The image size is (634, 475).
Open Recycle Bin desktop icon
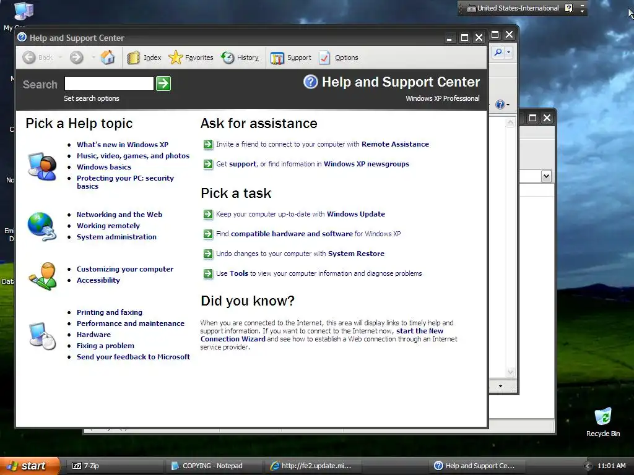pos(603,422)
